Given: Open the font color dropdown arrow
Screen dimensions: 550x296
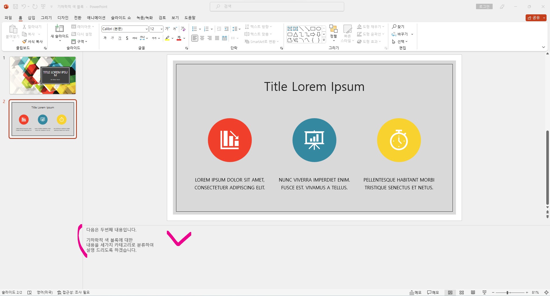Looking at the screenshot, I should tap(184, 38).
